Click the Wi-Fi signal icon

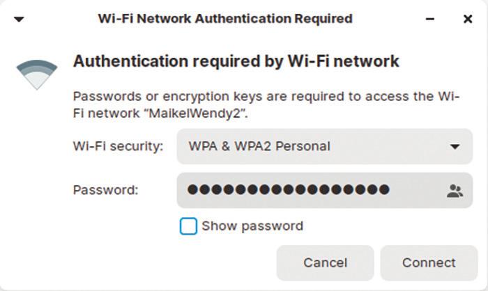pyautogui.click(x=37, y=74)
